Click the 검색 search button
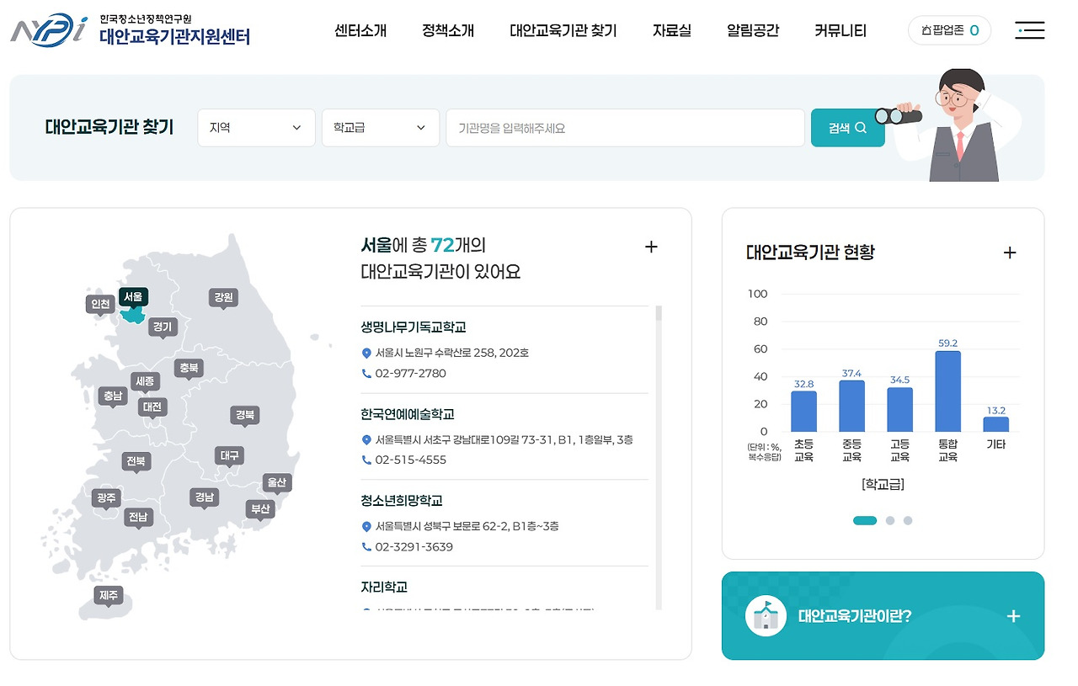The height and width of the screenshot is (686, 1078). pos(847,128)
